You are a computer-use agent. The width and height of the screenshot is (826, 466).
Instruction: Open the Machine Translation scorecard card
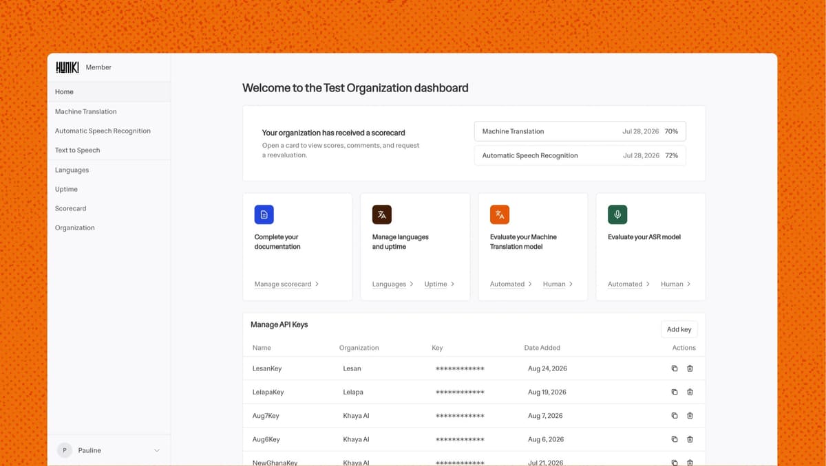click(580, 131)
